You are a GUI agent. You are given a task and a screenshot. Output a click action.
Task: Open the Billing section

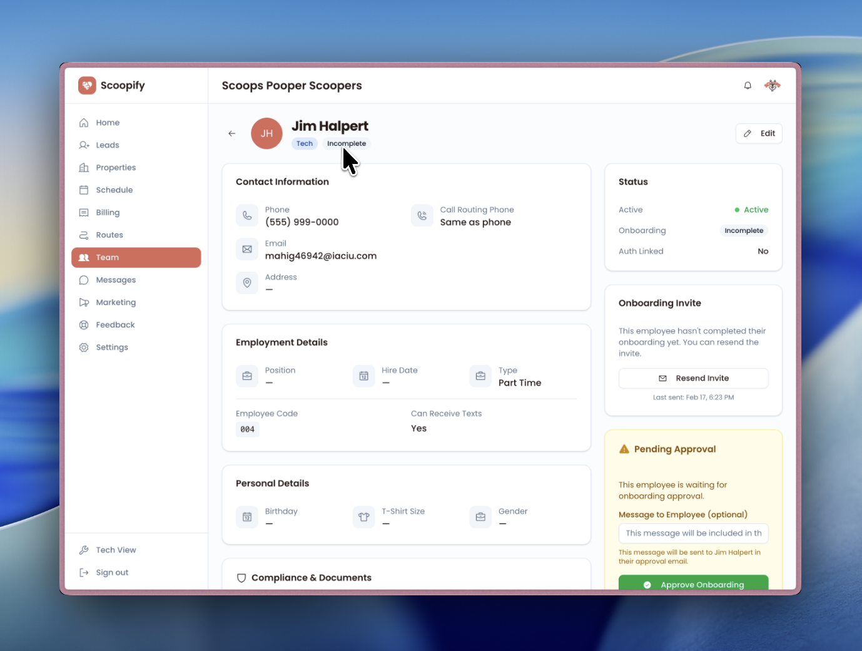click(108, 212)
